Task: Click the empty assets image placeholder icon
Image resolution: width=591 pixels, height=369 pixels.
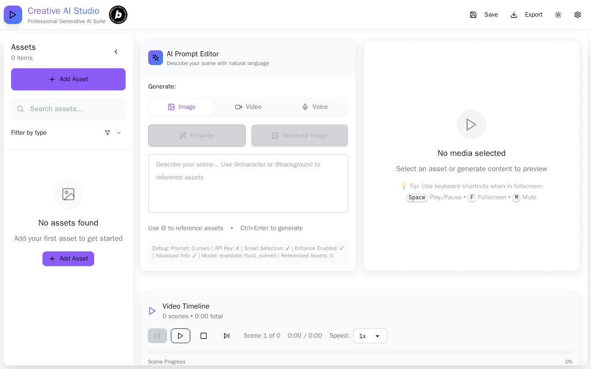Action: [68, 194]
